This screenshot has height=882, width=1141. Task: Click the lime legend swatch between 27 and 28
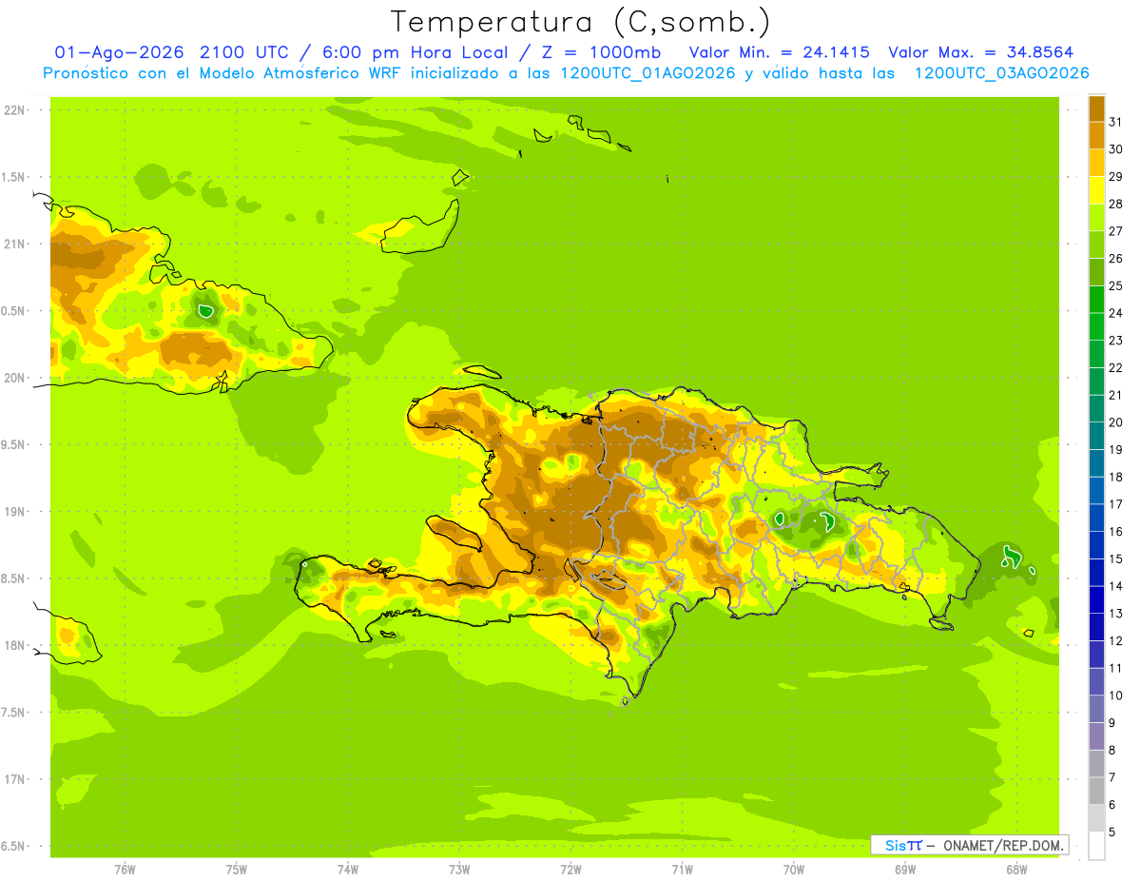[x=1096, y=217]
